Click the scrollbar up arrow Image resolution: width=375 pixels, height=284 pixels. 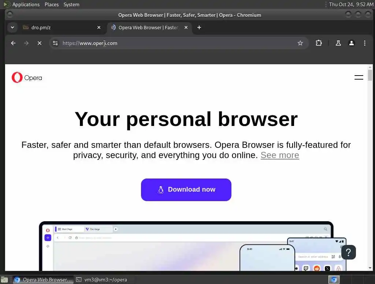(x=370, y=67)
